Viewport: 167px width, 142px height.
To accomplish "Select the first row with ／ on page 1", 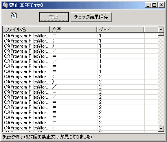I will pyautogui.click(x=80, y=51).
